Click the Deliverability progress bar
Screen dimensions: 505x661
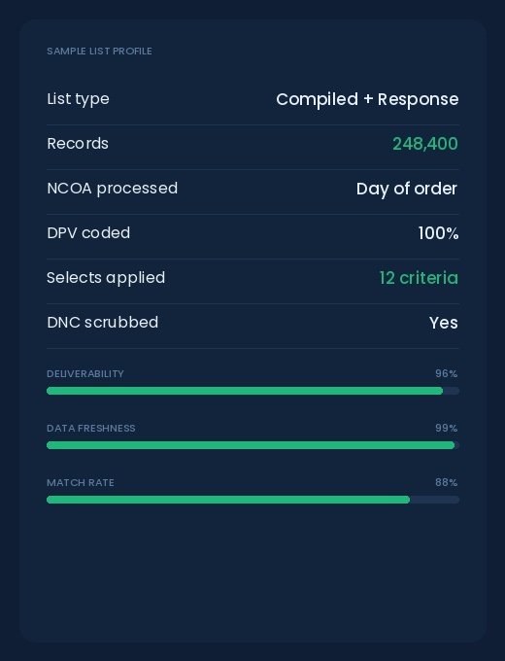(x=252, y=391)
